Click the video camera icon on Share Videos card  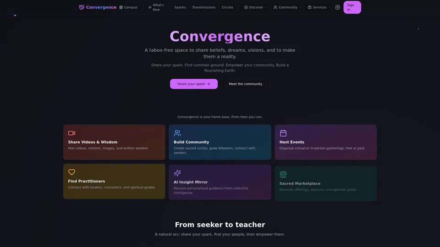click(71, 133)
